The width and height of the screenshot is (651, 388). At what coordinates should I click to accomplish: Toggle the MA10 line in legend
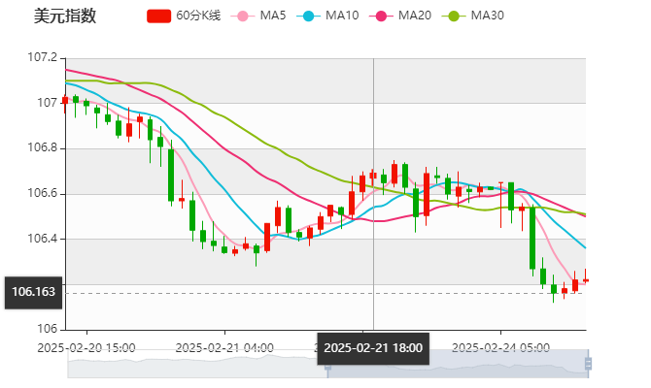click(327, 16)
